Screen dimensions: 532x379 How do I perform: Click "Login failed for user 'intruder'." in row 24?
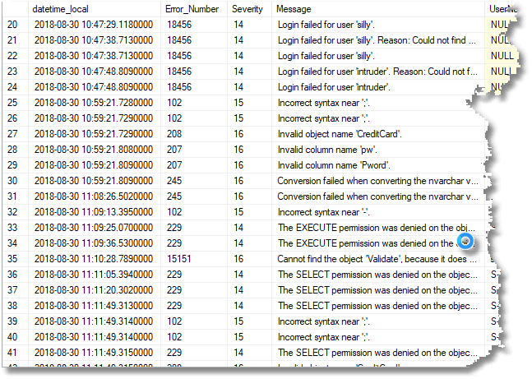pyautogui.click(x=334, y=87)
